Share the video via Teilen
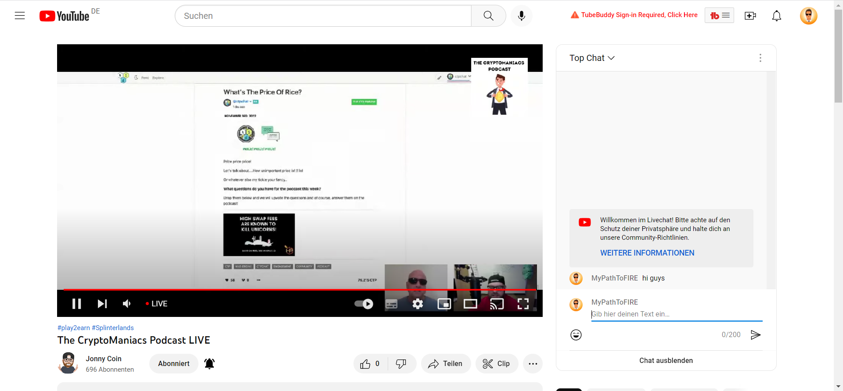The height and width of the screenshot is (391, 843). pos(446,364)
